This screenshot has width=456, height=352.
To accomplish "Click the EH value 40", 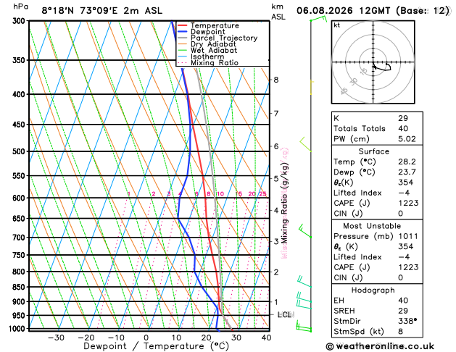I will click(403, 301).
